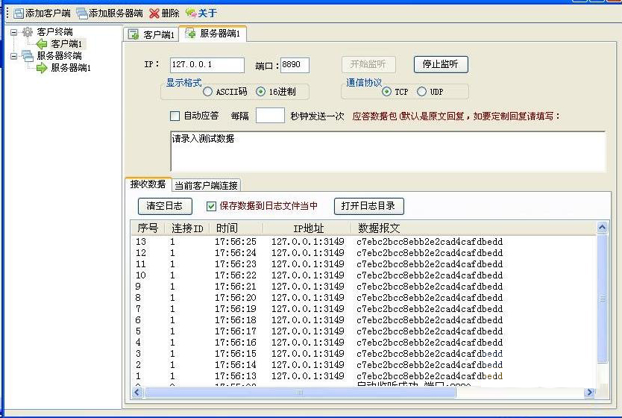Select 客户端1 in the tree
The height and width of the screenshot is (418, 622).
tap(66, 43)
